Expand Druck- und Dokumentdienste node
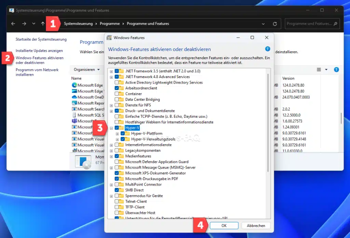This screenshot has height=238, width=350. [111, 111]
